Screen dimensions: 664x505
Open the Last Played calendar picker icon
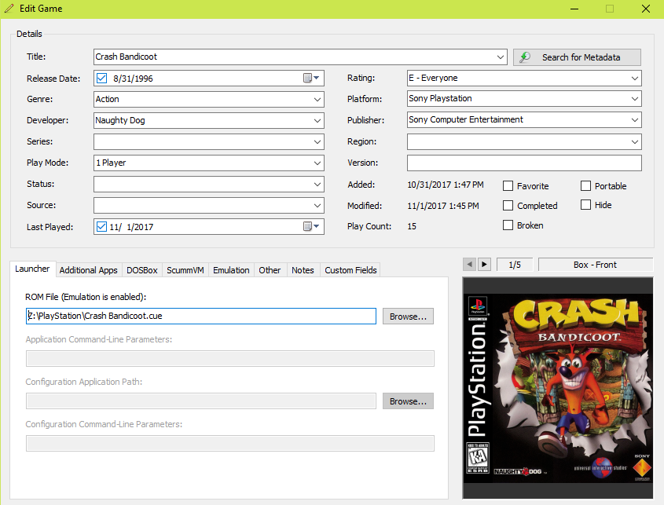(311, 226)
